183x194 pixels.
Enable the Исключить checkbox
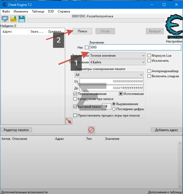[x=149, y=61]
